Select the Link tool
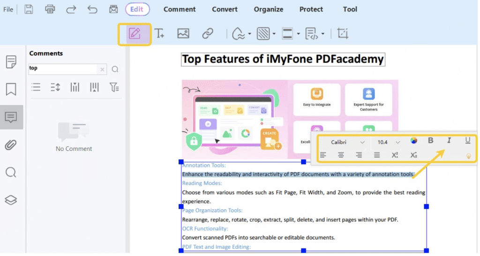 point(208,33)
